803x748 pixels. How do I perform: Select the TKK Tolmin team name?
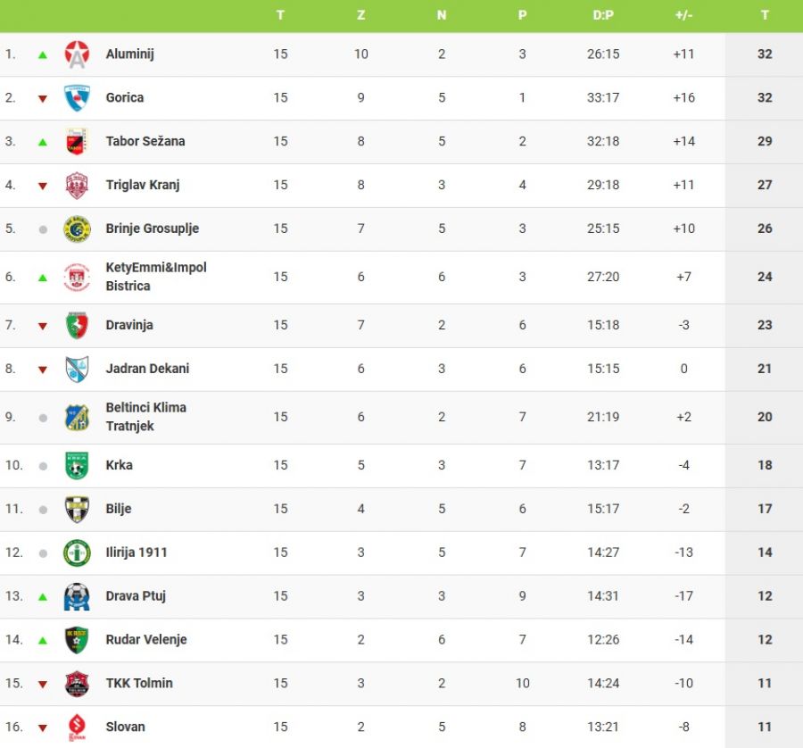(x=139, y=683)
